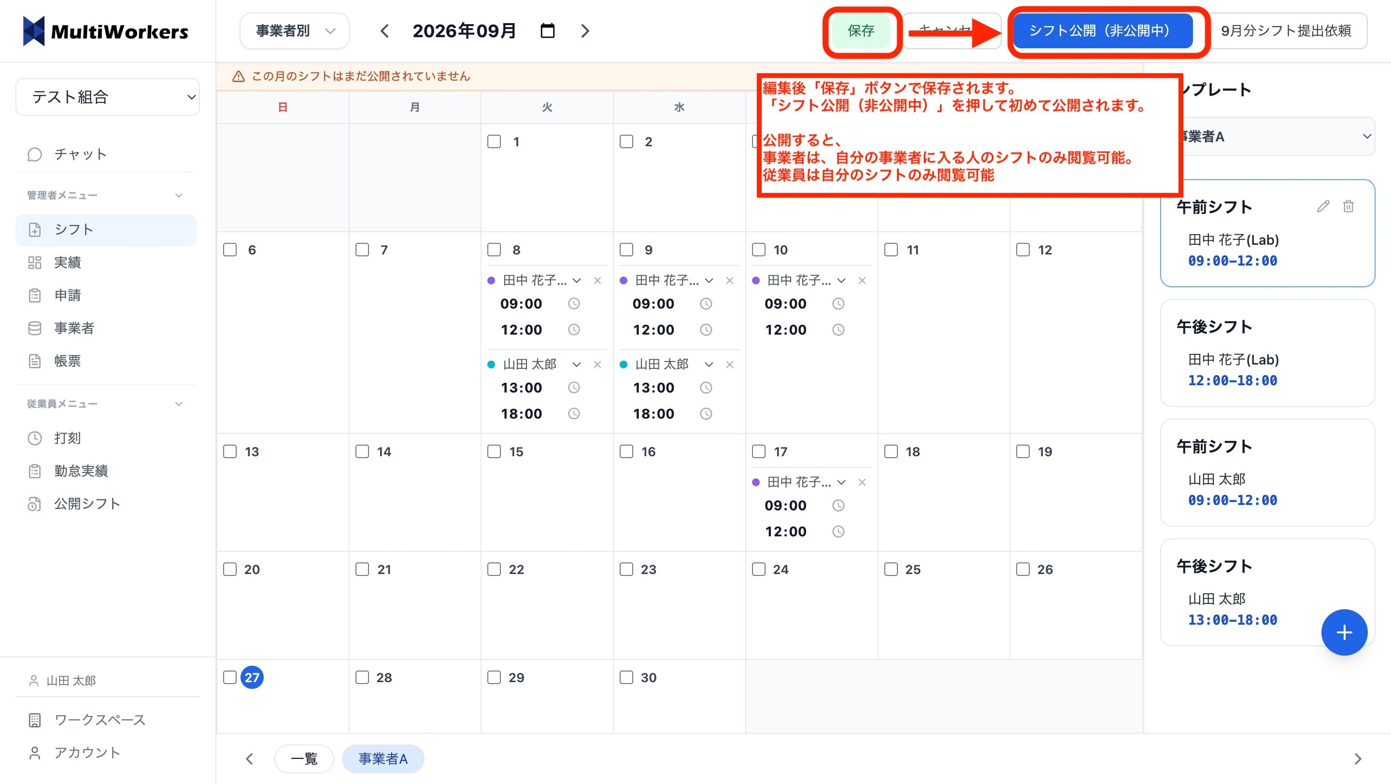Open チャット from sidebar
This screenshot has height=784, width=1391.
tap(106, 154)
